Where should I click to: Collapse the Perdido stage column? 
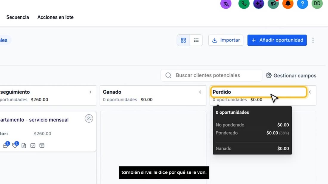click(x=310, y=92)
